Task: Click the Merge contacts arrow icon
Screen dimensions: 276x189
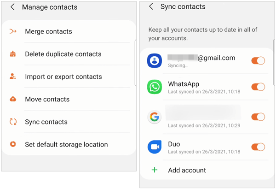Action: click(x=13, y=31)
